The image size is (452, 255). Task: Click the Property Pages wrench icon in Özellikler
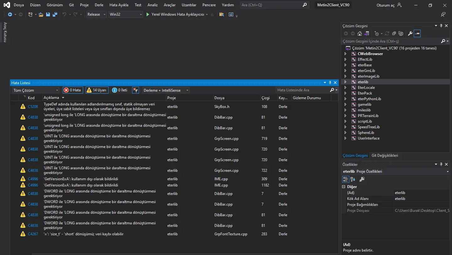362,179
